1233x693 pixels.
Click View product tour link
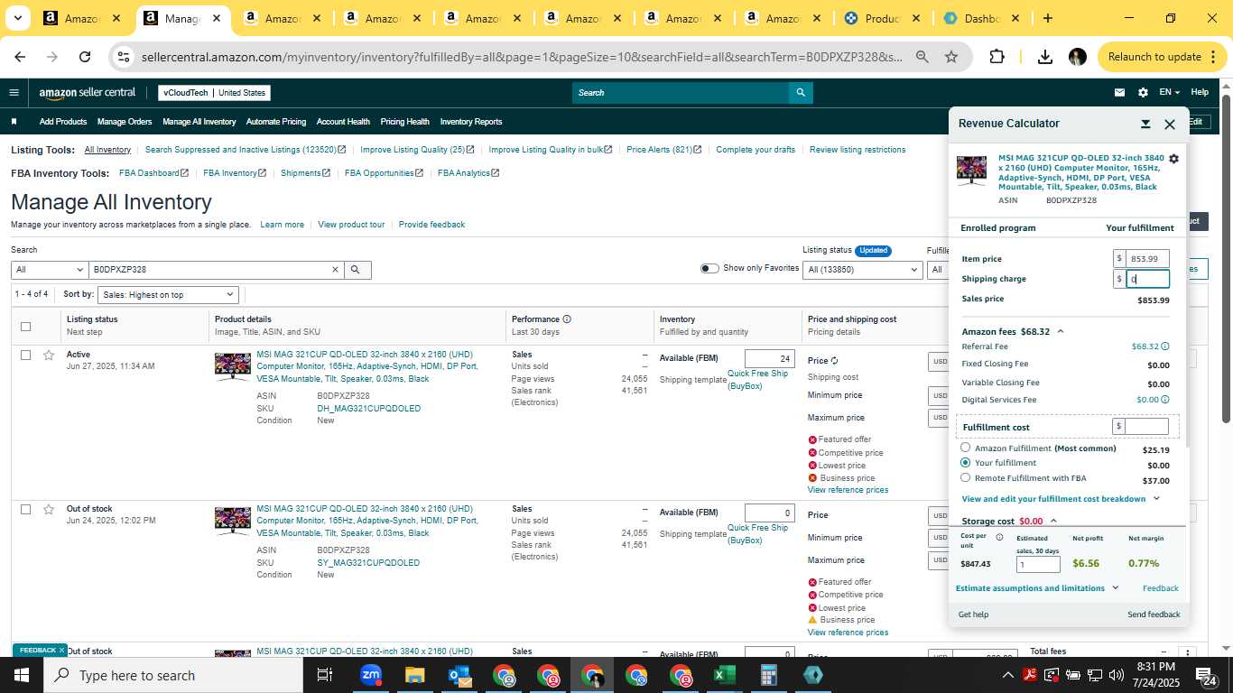tap(351, 225)
